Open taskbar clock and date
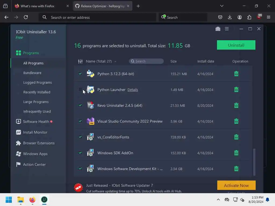Image resolution: width=275 pixels, height=206 pixels. pyautogui.click(x=256, y=200)
